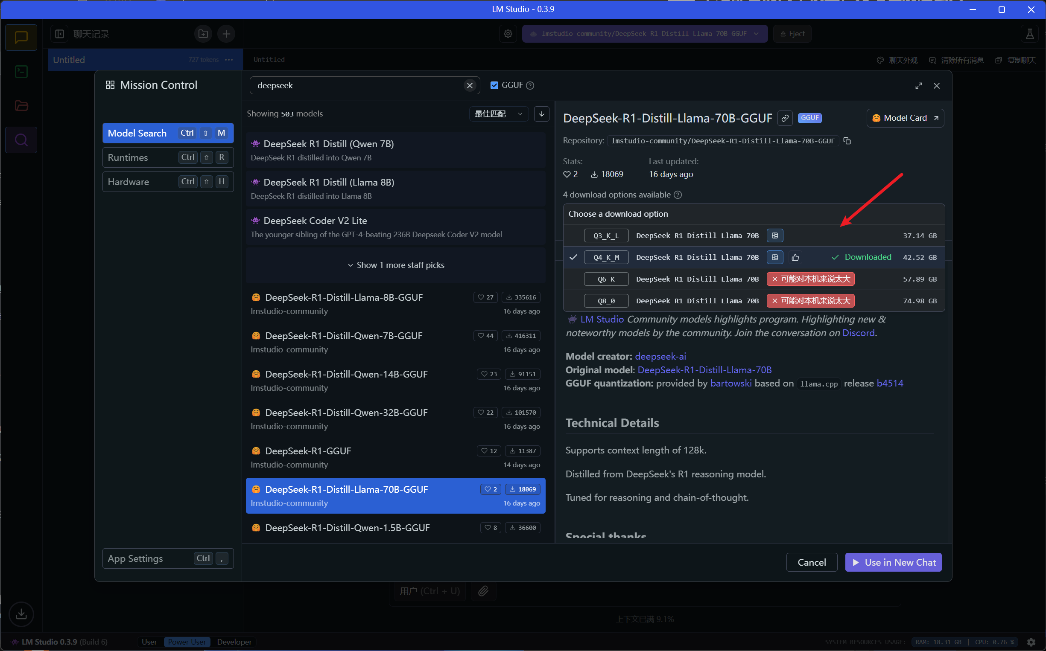The image size is (1046, 651).
Task: Switch to Power User mode
Action: click(x=187, y=642)
